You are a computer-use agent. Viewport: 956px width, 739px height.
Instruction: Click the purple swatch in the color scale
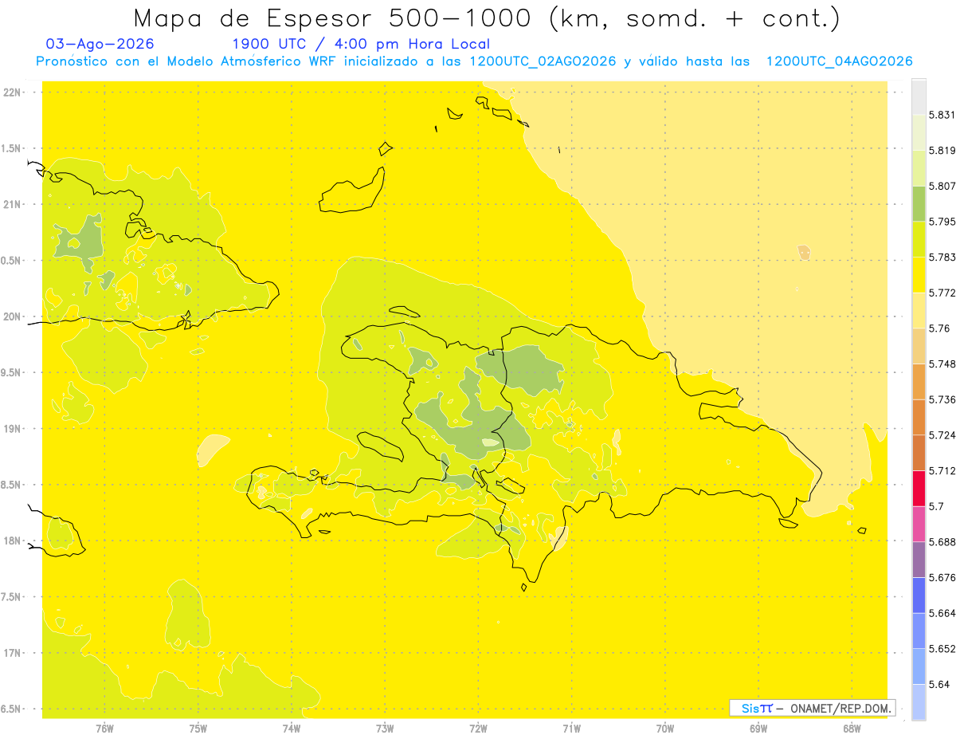(919, 560)
